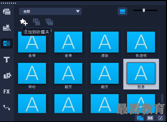Open the FX filter library

(x=7, y=91)
